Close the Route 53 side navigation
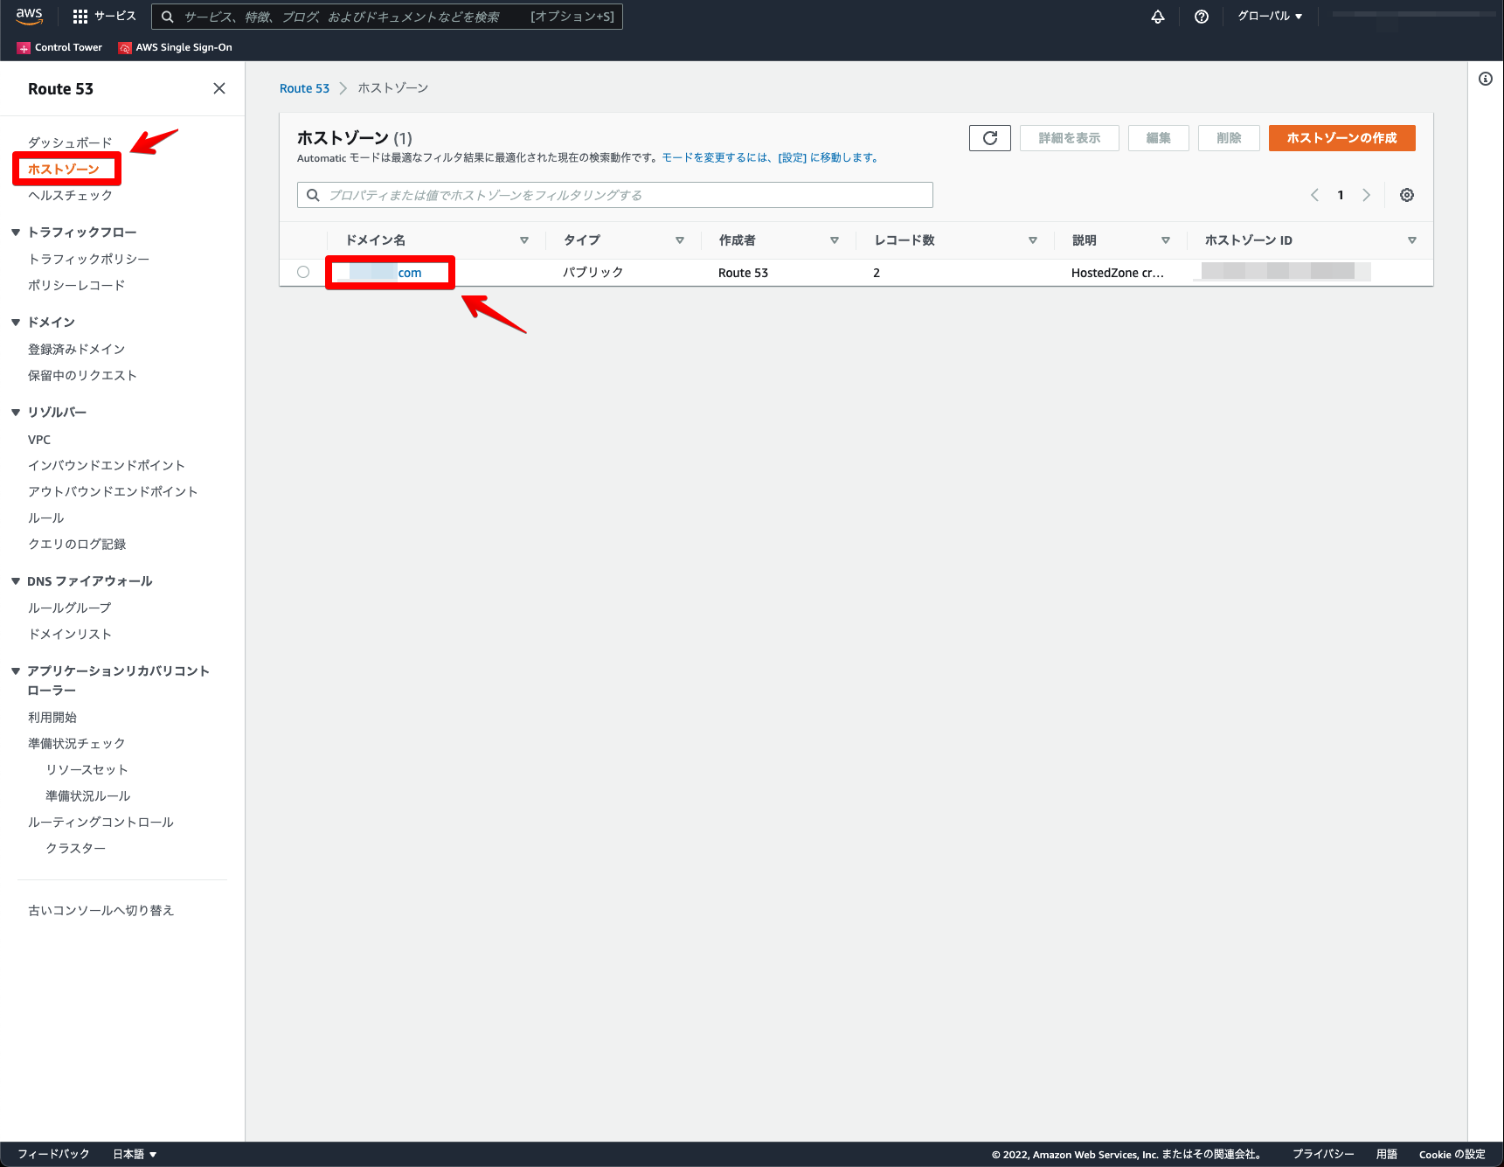The height and width of the screenshot is (1167, 1504). [x=219, y=88]
